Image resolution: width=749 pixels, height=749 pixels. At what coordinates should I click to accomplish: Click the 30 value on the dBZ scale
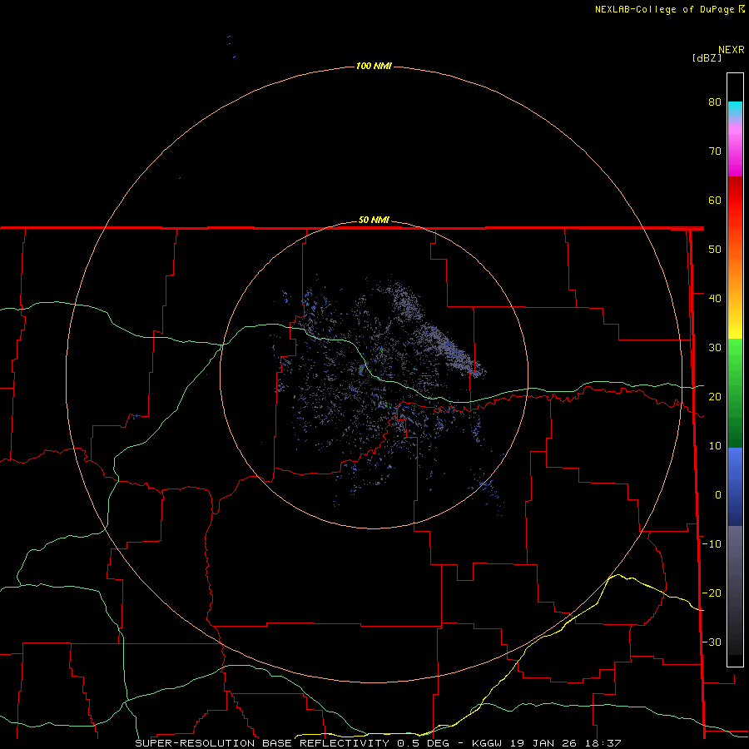[715, 348]
